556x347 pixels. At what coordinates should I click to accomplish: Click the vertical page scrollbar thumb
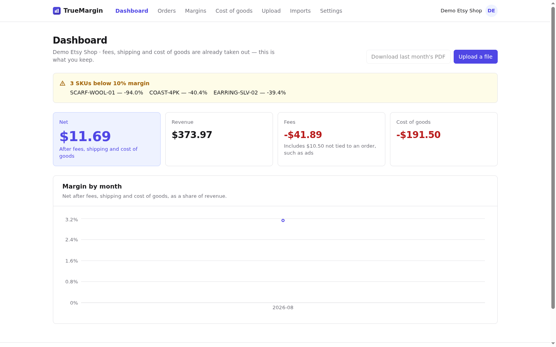tap(553, 158)
